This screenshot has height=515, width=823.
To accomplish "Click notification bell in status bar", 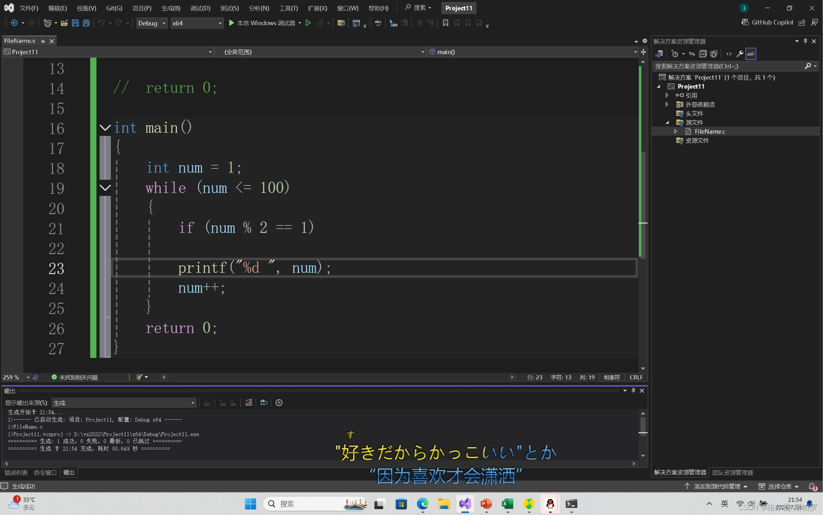I will [x=813, y=486].
